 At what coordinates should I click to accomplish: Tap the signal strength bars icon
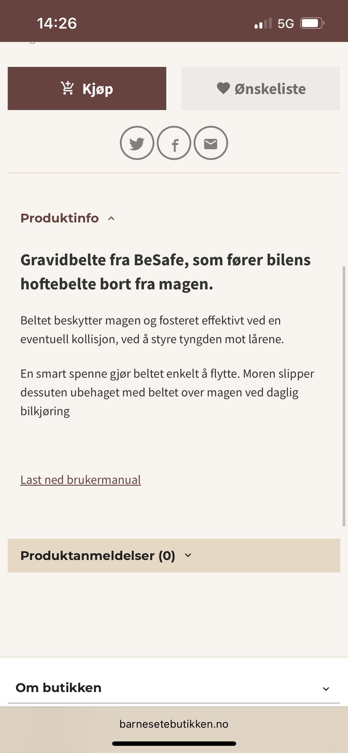coord(263,23)
